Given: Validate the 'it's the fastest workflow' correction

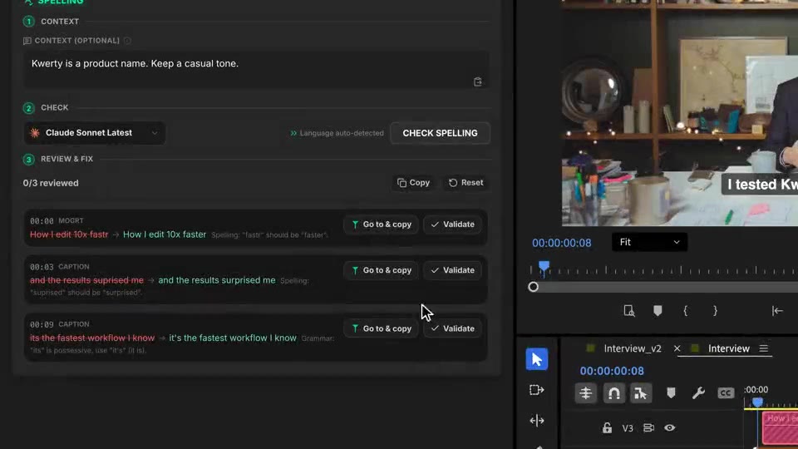Looking at the screenshot, I should click(452, 329).
